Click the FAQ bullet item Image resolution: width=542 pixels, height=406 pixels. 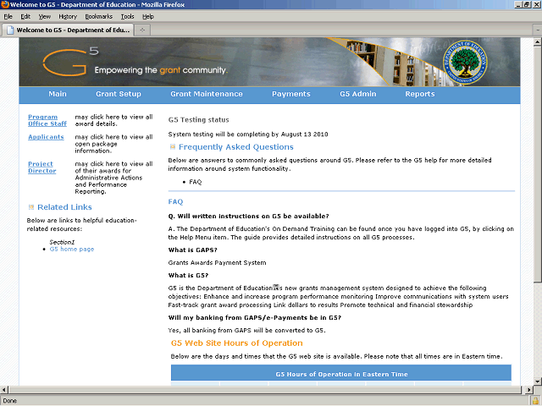tap(196, 182)
